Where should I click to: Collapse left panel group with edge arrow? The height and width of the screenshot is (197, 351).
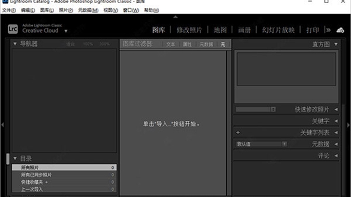coord(3,125)
